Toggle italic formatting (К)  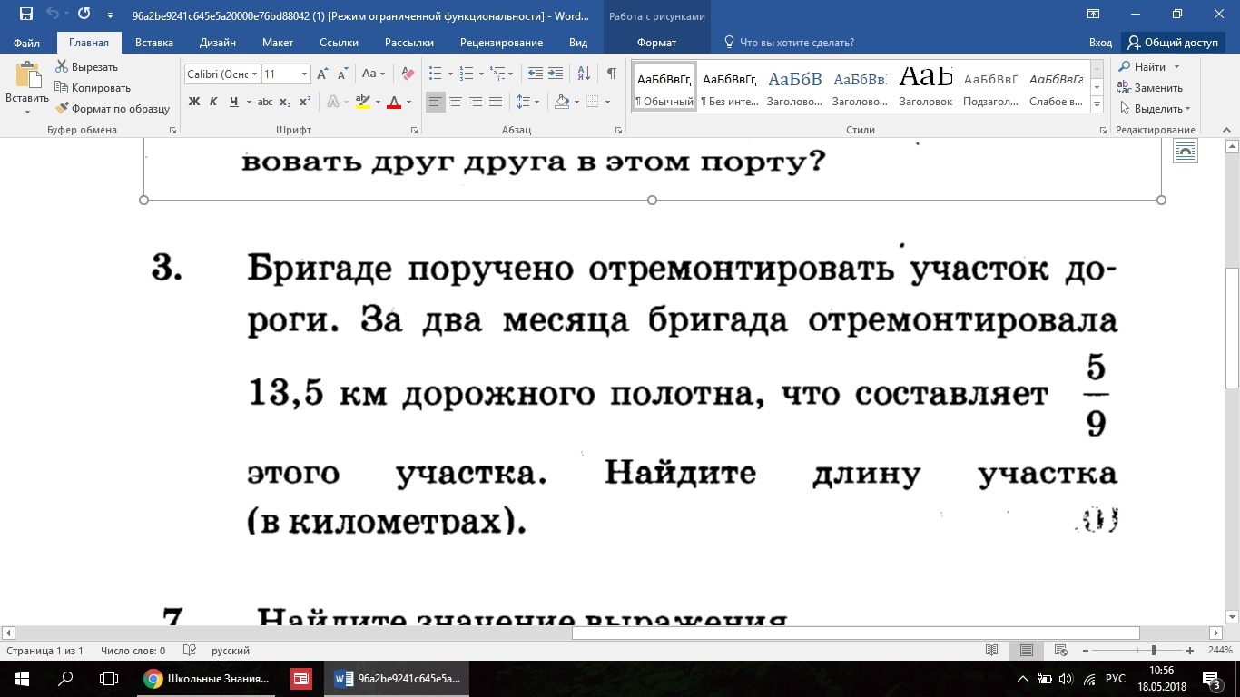[x=213, y=102]
